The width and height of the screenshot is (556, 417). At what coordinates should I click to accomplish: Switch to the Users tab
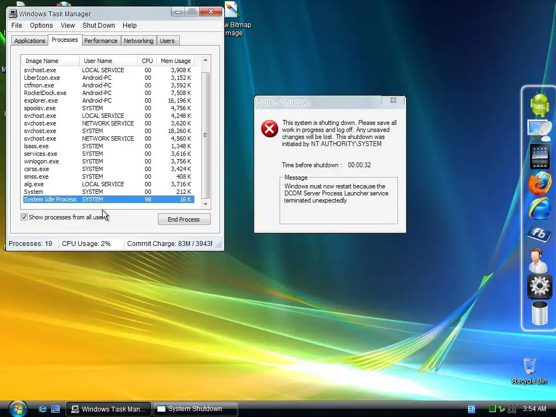coord(167,41)
